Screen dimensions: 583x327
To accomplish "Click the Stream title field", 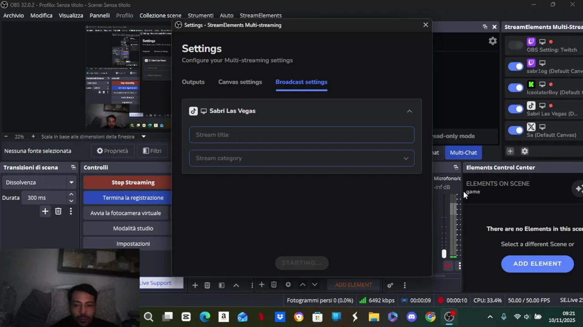I will pos(302,134).
